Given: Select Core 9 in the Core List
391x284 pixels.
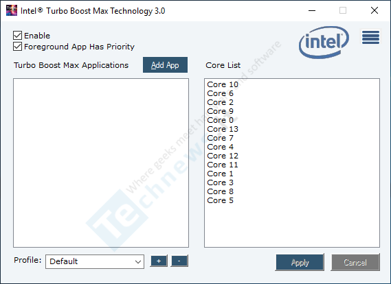Looking at the screenshot, I should point(220,111).
